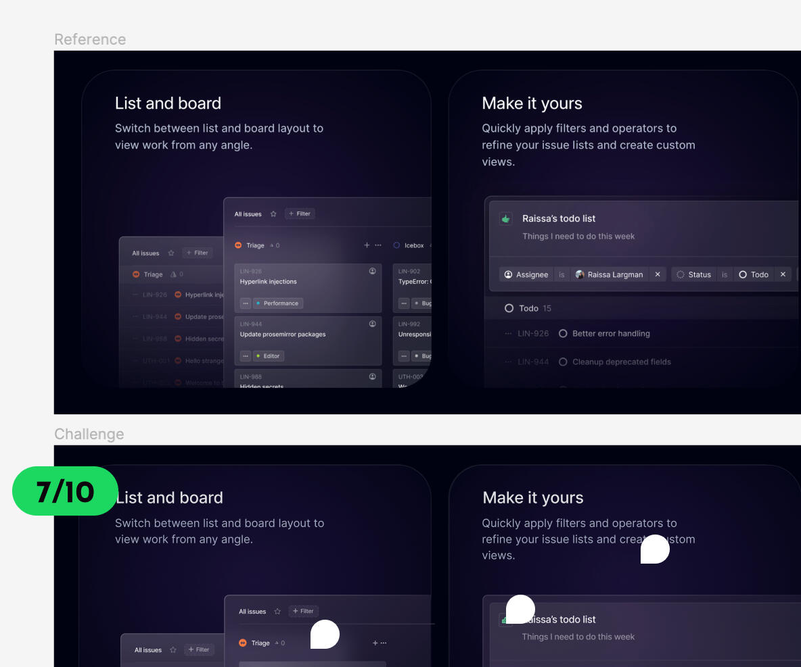Toggle status circle for Cleanup deprecated fields

click(563, 362)
